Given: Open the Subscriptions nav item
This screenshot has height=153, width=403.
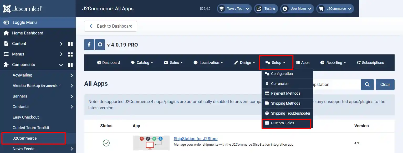Looking at the screenshot, I should tap(370, 63).
